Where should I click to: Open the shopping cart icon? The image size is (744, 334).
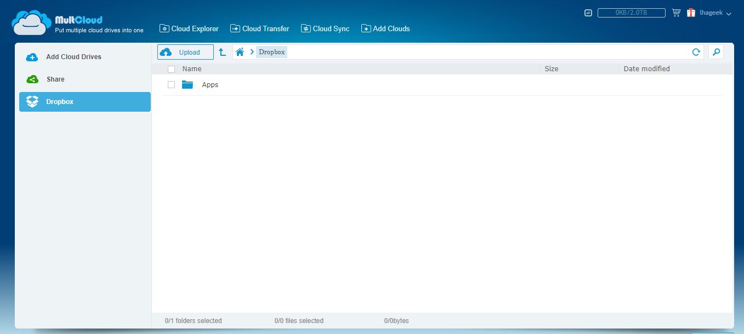click(x=676, y=13)
